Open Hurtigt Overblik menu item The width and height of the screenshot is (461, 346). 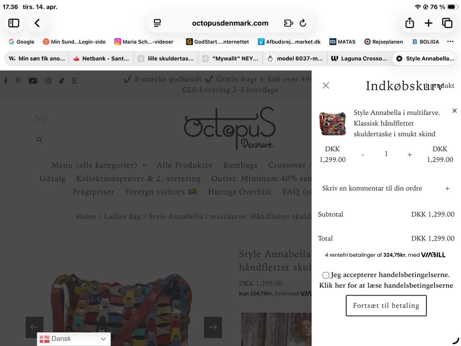240,192
